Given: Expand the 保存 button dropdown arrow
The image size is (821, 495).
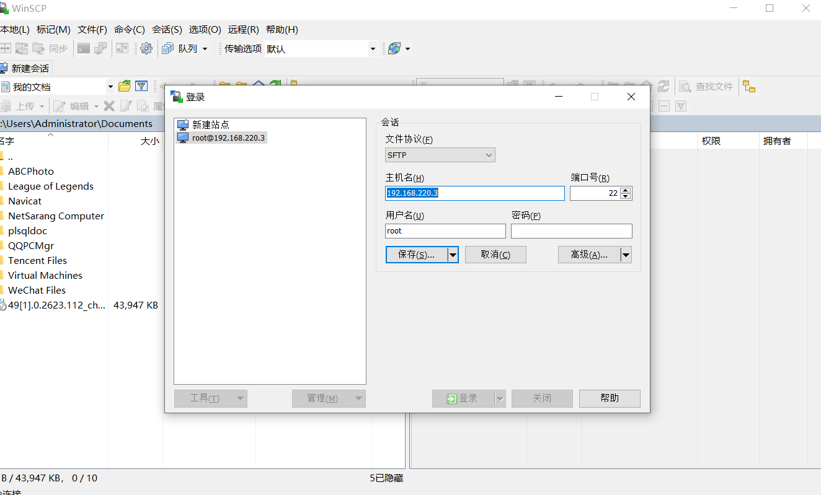Looking at the screenshot, I should [453, 255].
